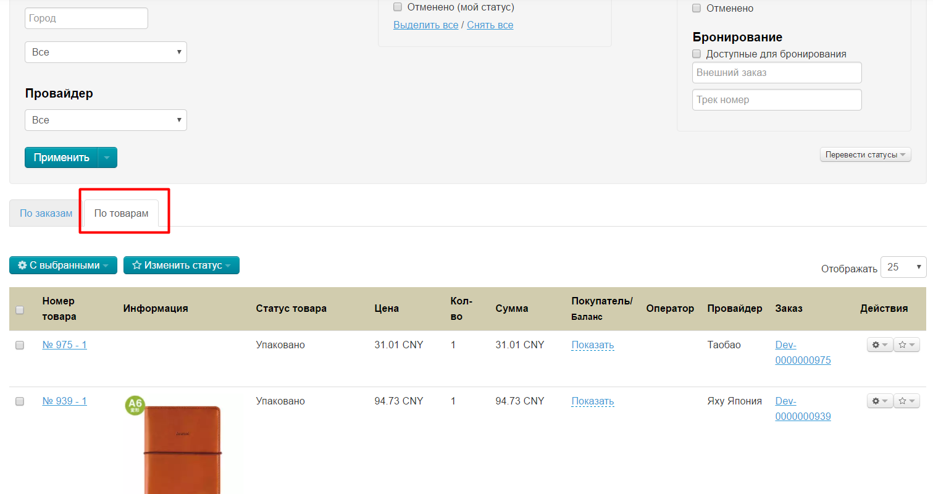
Task: Click star status icon for item № 939 - 1
Action: pos(906,401)
